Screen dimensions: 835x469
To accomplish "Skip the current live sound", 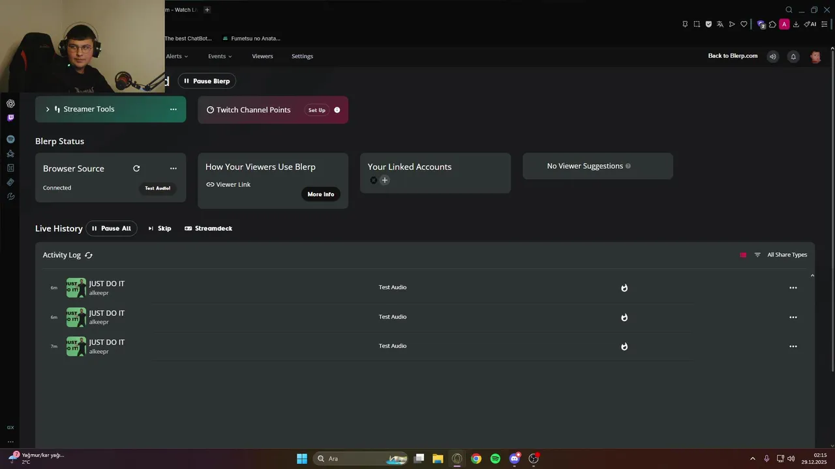I will [160, 229].
